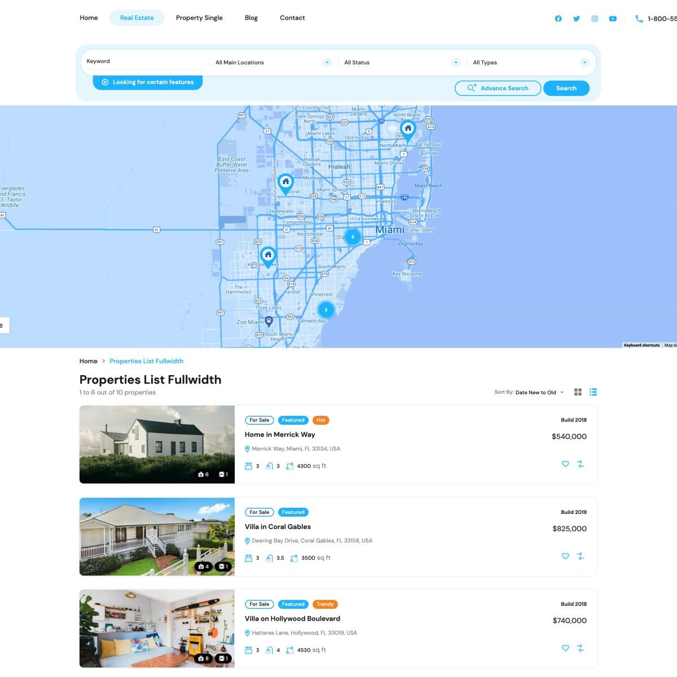Favorite the Home in Merrick Way listing

pyautogui.click(x=565, y=464)
